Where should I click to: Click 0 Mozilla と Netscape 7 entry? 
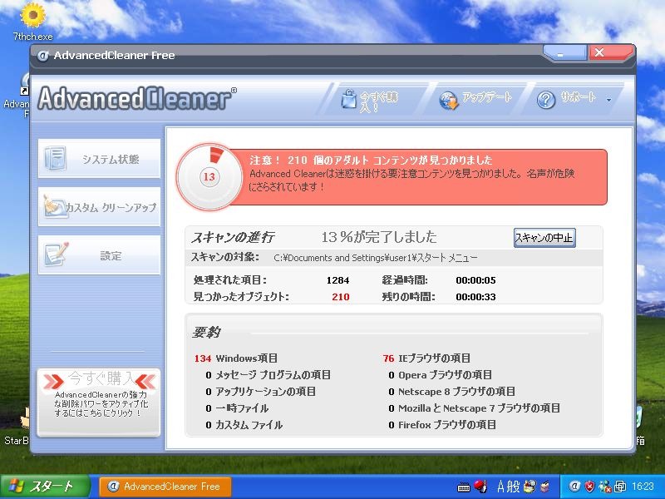[x=474, y=408]
